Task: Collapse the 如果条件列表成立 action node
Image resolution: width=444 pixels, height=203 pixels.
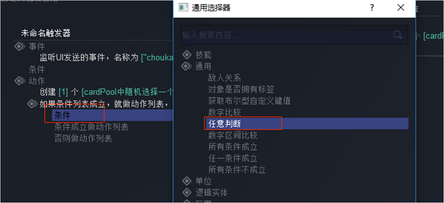Action: [32, 104]
